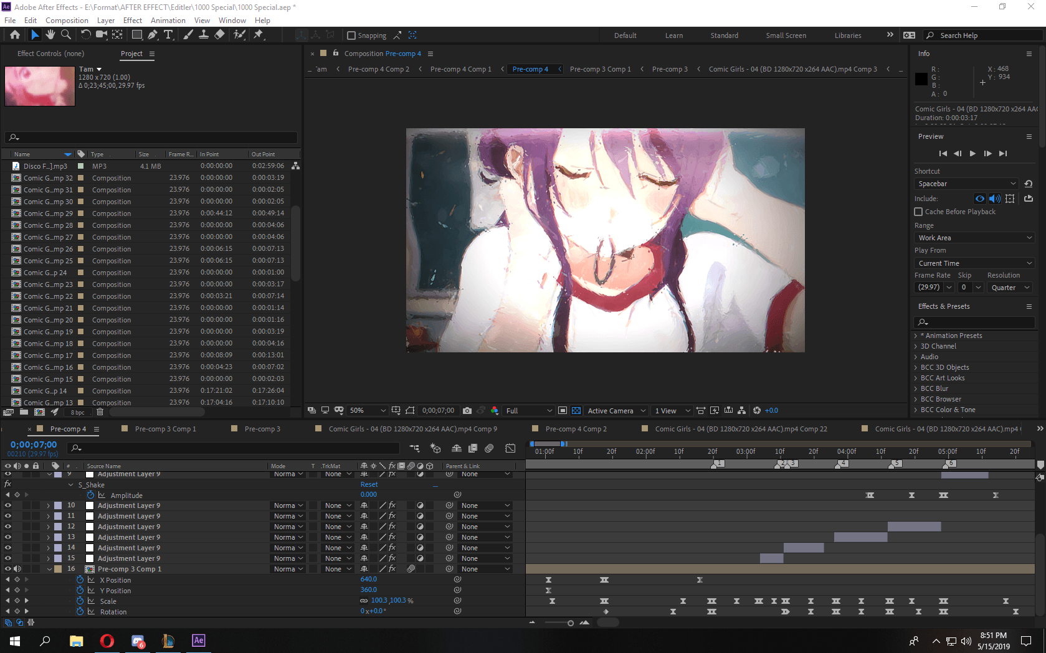The image size is (1046, 653).
Task: Select the Pan Behind anchor point tool
Action: [117, 35]
